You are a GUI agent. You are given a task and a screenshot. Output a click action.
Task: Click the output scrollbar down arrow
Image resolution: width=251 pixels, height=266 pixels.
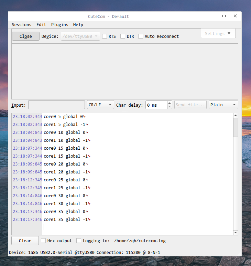tap(236, 233)
